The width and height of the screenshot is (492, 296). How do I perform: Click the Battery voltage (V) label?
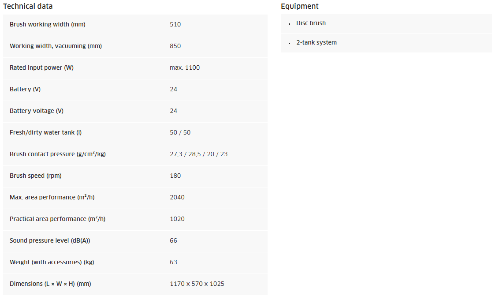(37, 111)
